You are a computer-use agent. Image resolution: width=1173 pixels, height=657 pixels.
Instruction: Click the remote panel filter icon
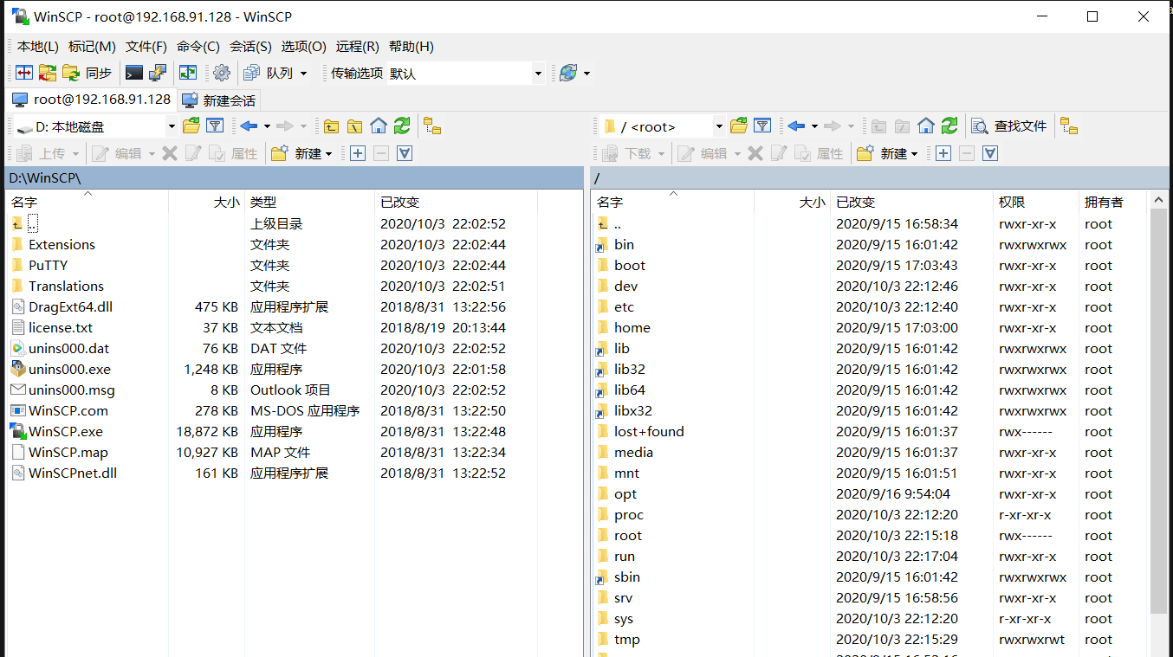tap(762, 126)
